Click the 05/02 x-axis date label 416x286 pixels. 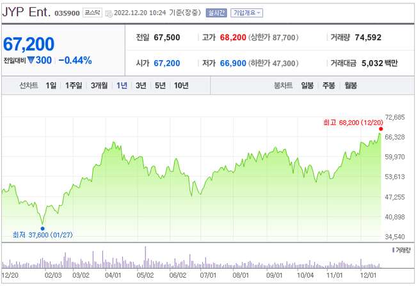pyautogui.click(x=145, y=275)
